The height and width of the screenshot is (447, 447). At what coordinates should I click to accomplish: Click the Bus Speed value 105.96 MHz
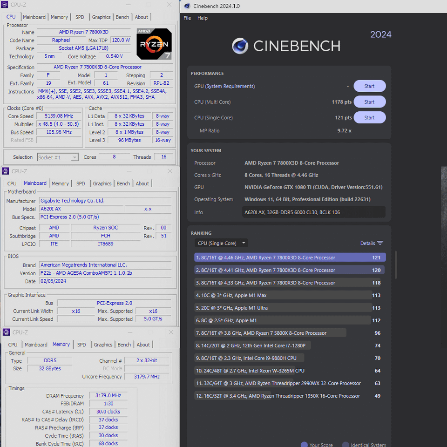pyautogui.click(x=59, y=132)
